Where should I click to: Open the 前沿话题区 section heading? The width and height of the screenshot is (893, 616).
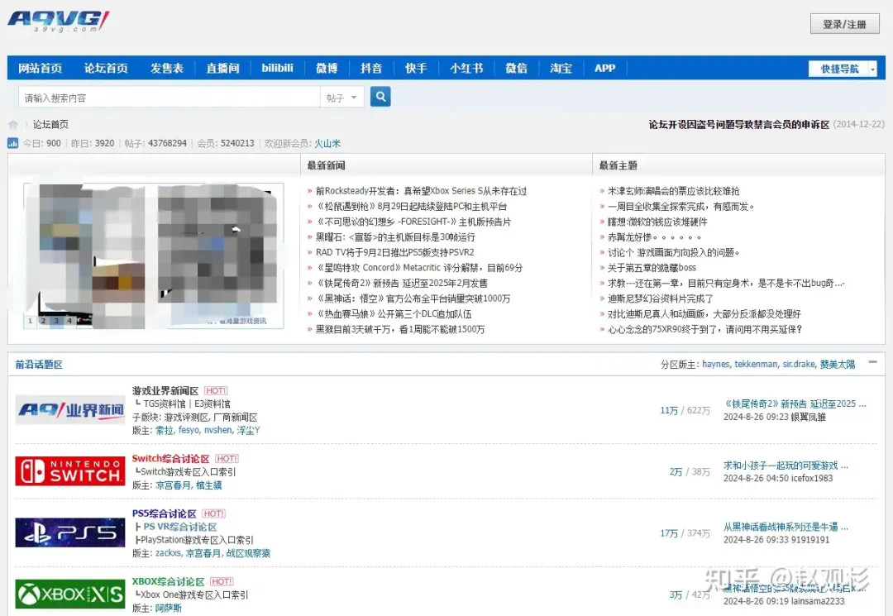39,365
